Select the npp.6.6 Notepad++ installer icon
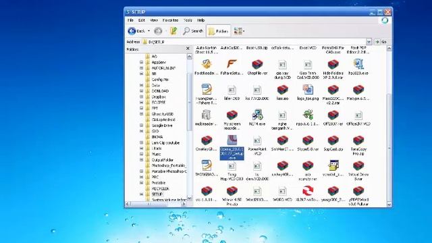 click(x=308, y=115)
